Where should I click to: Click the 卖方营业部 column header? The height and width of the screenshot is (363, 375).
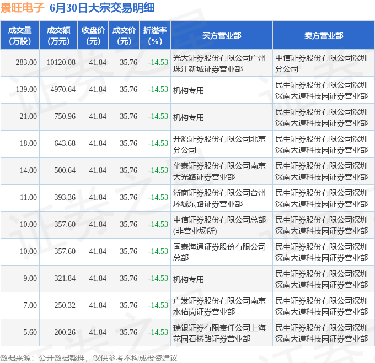(x=324, y=36)
